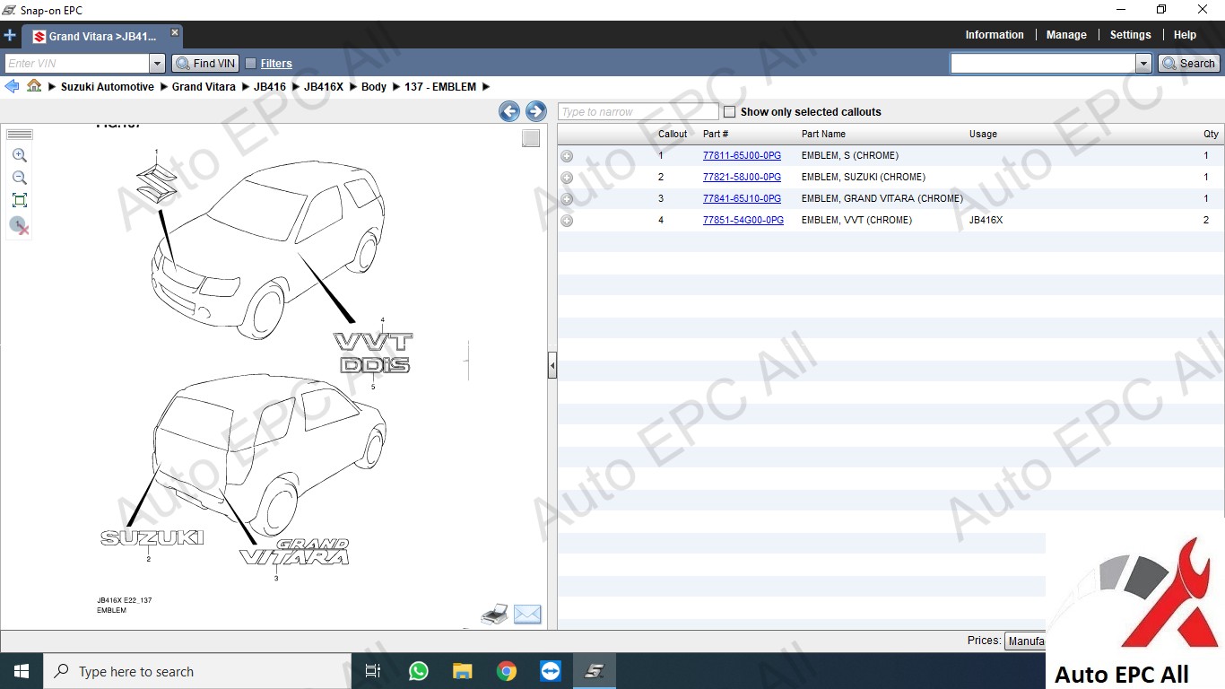Toggle the Filters checkbox
Image resolution: width=1225 pixels, height=689 pixels.
pyautogui.click(x=251, y=64)
